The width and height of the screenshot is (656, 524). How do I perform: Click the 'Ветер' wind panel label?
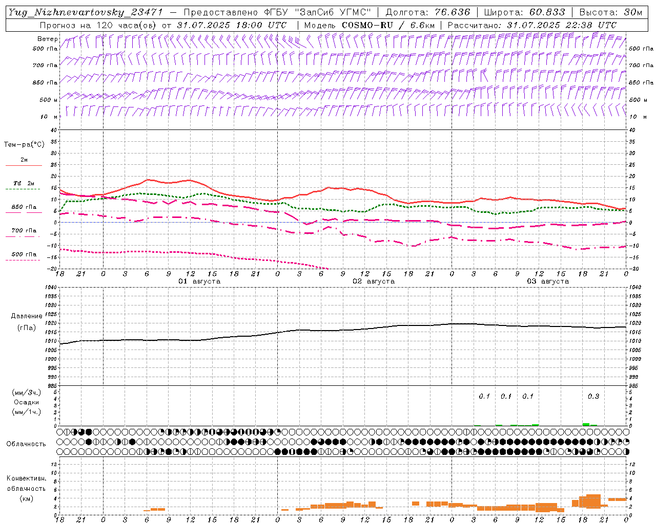tap(48, 39)
